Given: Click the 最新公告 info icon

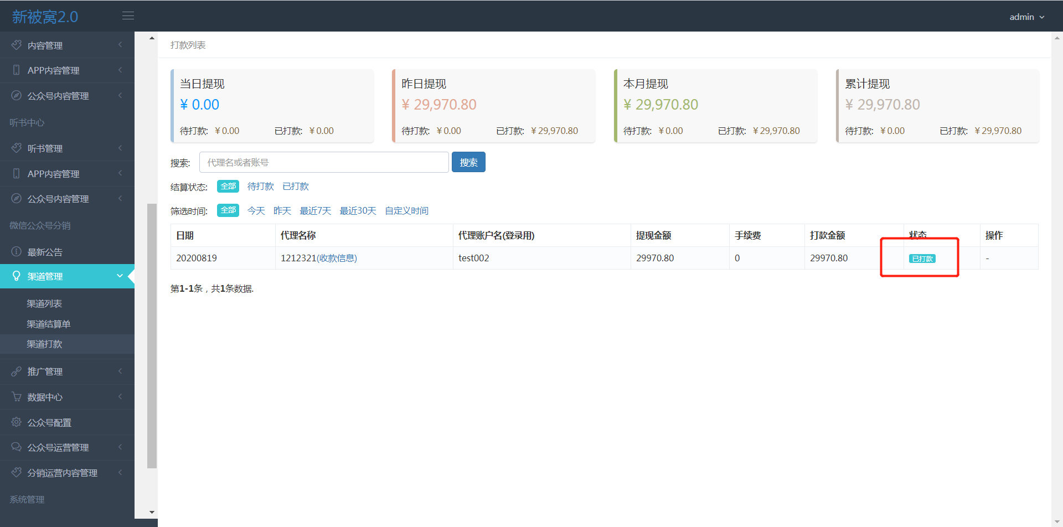Looking at the screenshot, I should tap(17, 251).
